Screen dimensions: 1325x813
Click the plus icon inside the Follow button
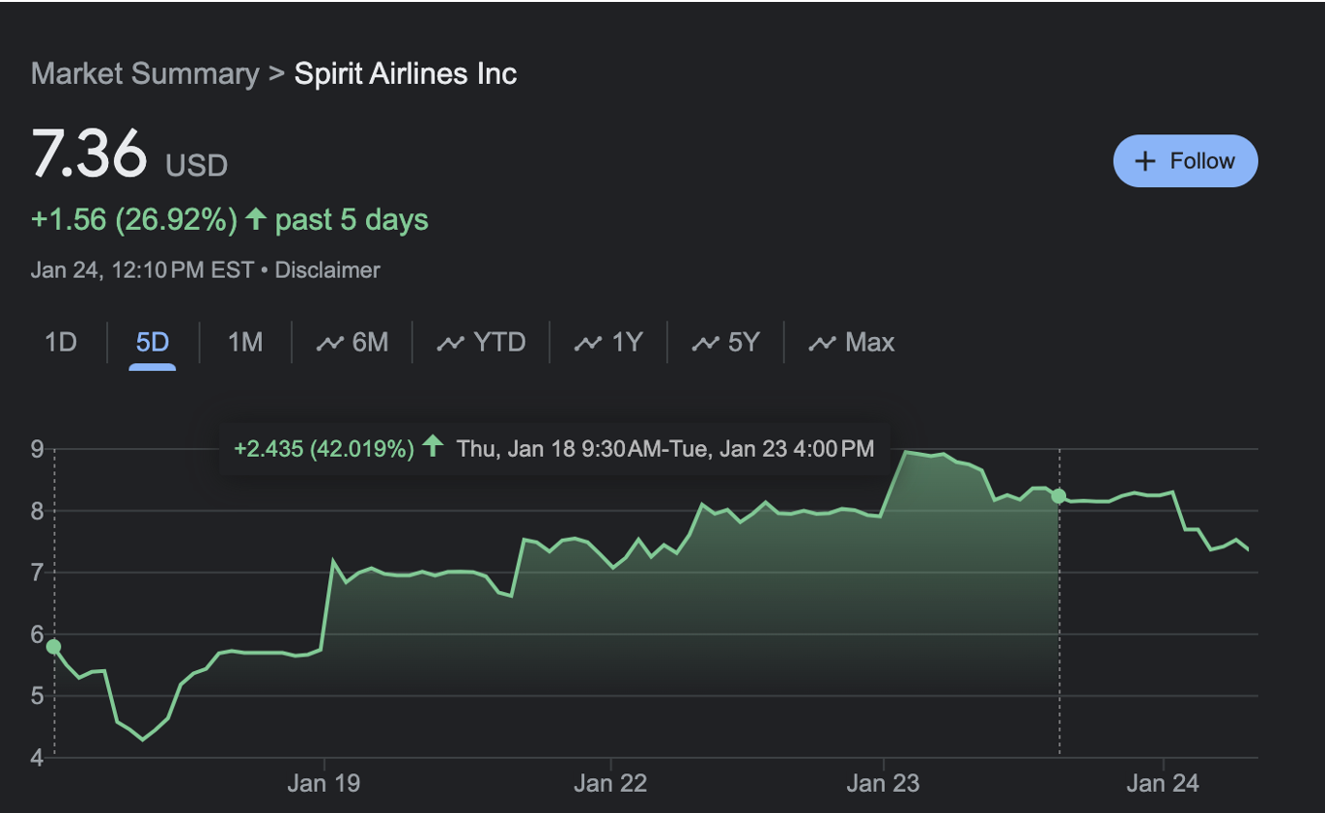pyautogui.click(x=1146, y=160)
